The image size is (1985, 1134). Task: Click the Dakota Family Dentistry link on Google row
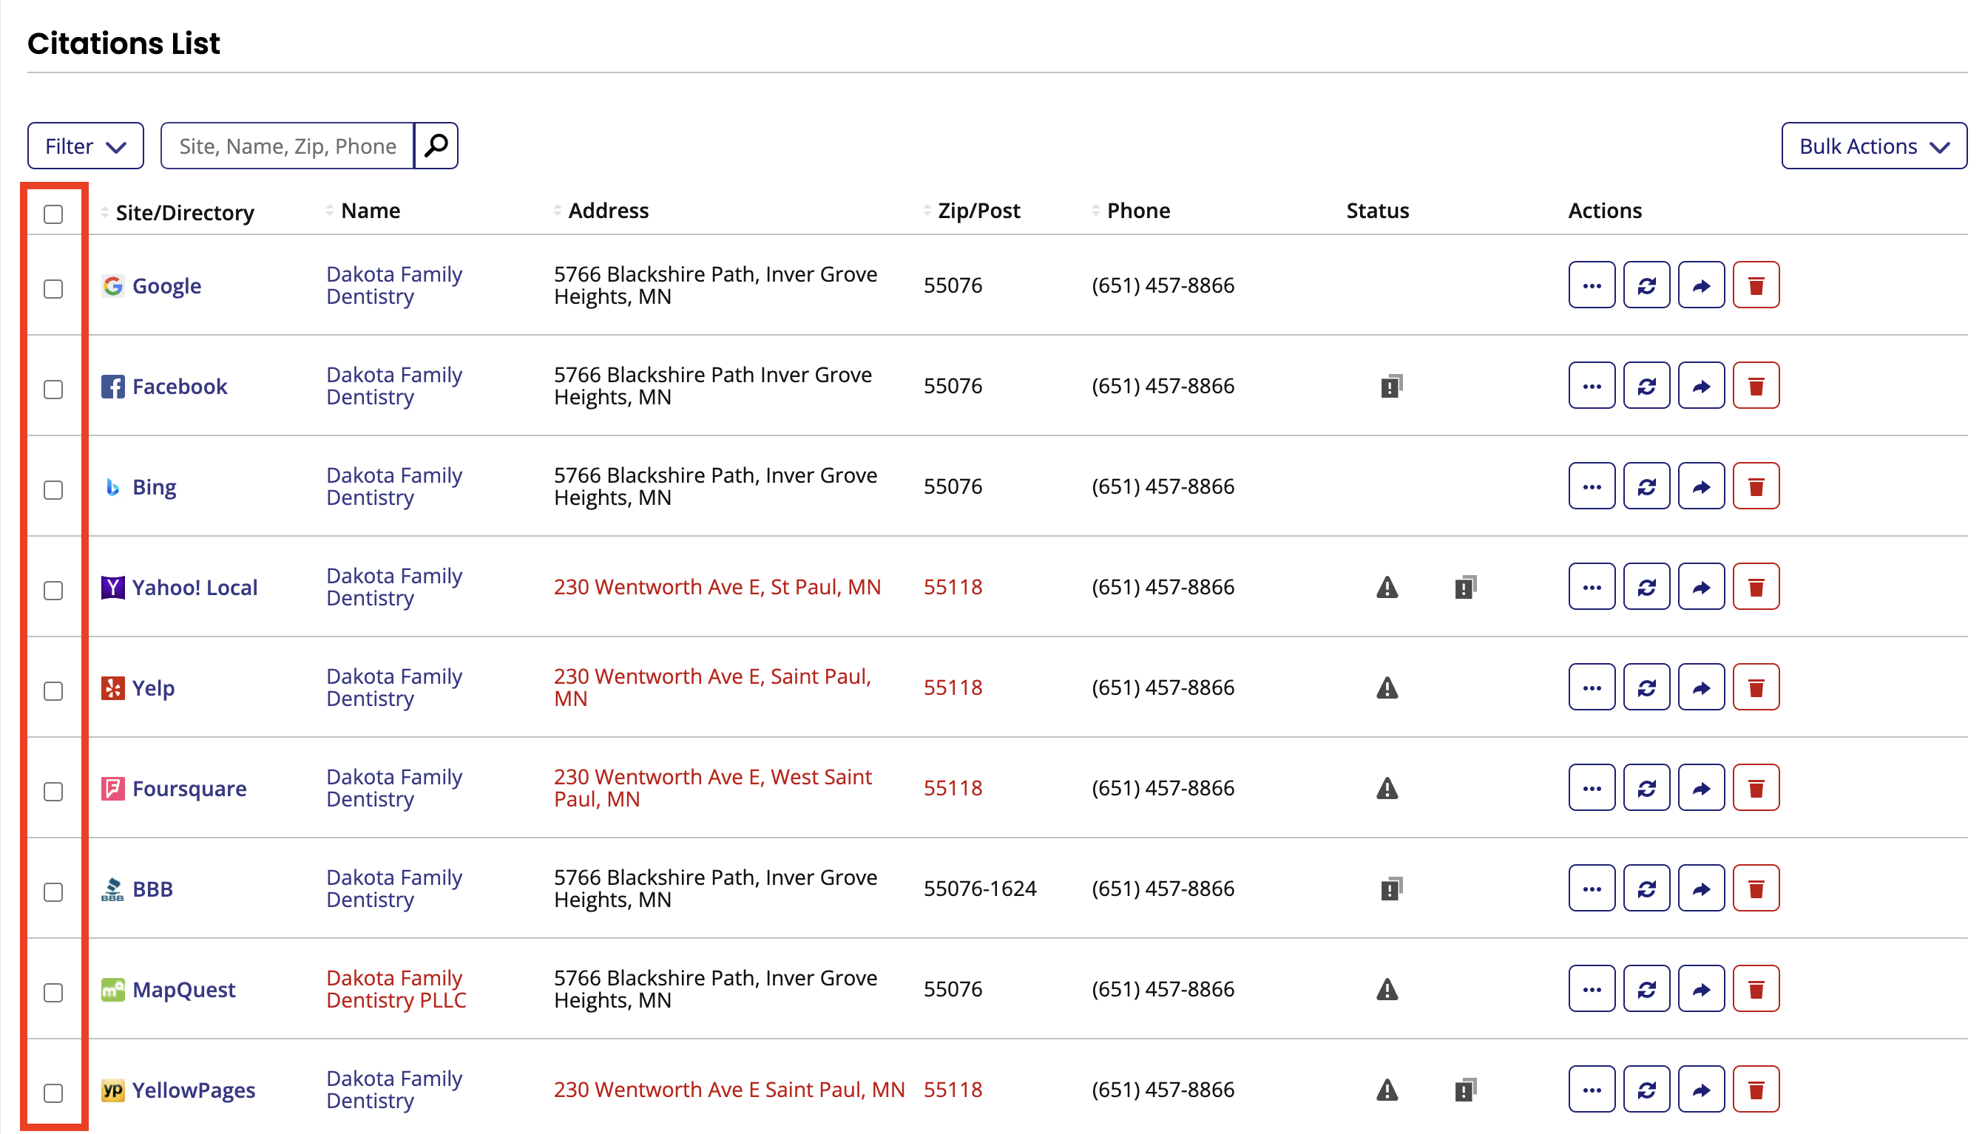(394, 285)
